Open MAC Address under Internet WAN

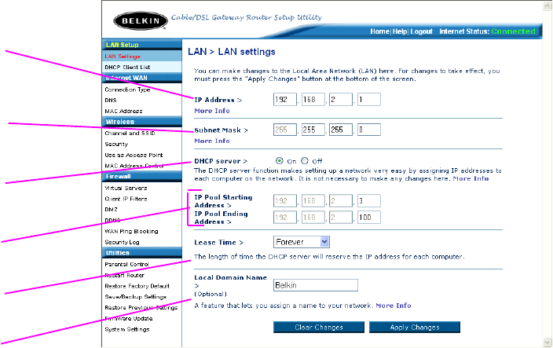123,111
